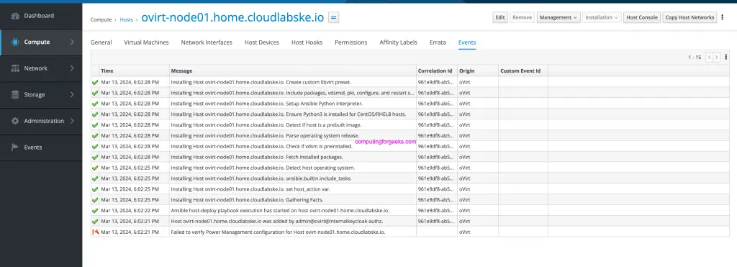This screenshot has width=737, height=267.
Task: Click the Custom Event Id column header
Action: tap(523, 71)
